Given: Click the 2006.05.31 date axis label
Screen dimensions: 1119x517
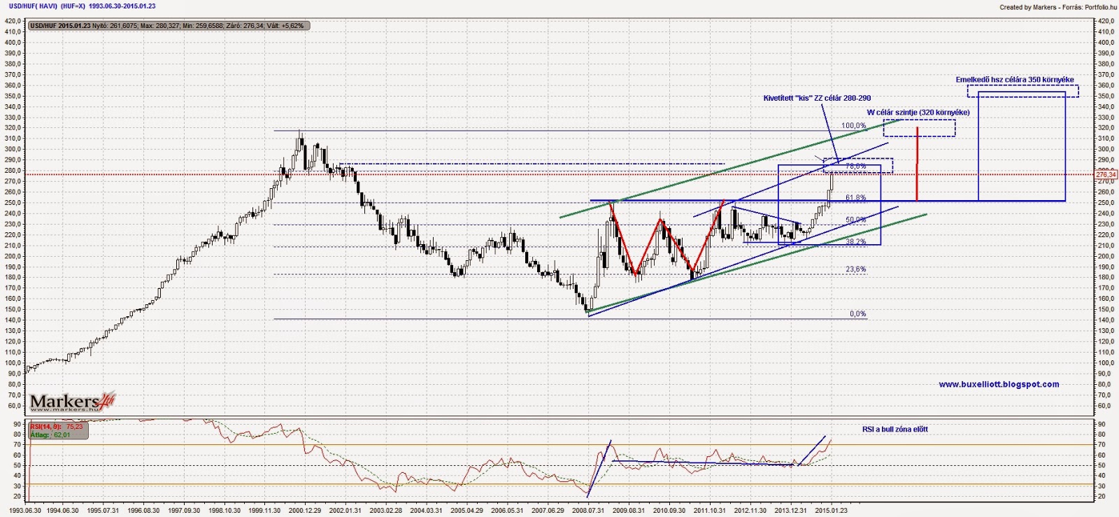Looking at the screenshot, I should coord(507,511).
